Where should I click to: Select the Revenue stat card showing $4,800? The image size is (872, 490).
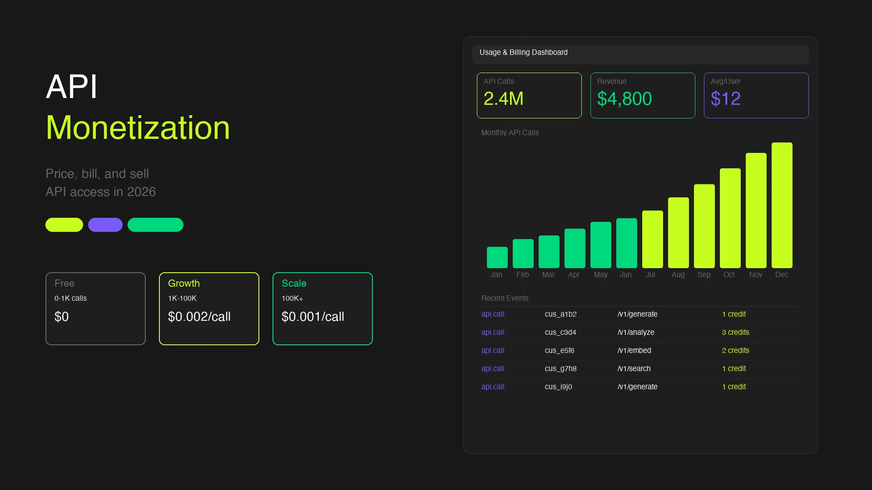[642, 95]
